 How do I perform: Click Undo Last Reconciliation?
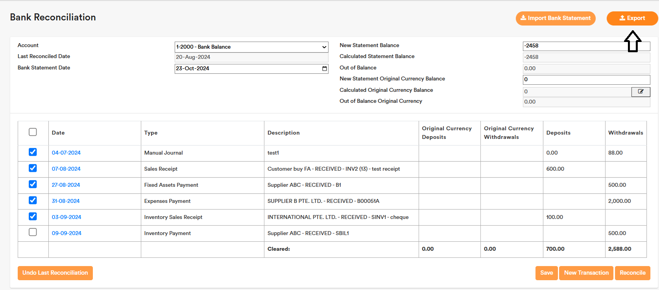[55, 273]
